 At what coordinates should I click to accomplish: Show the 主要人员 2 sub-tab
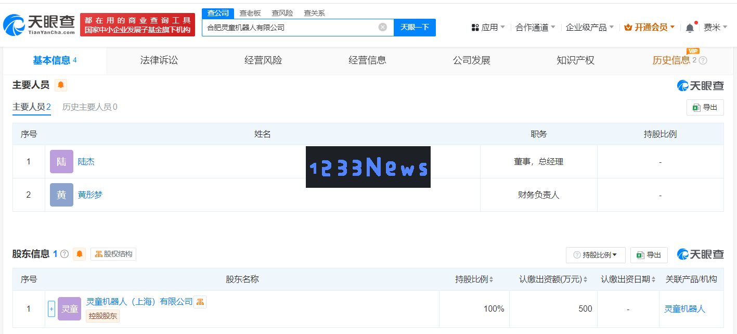tap(32, 107)
